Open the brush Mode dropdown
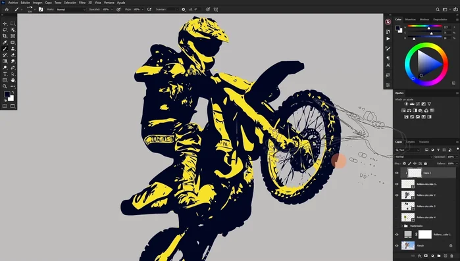 tap(70, 9)
